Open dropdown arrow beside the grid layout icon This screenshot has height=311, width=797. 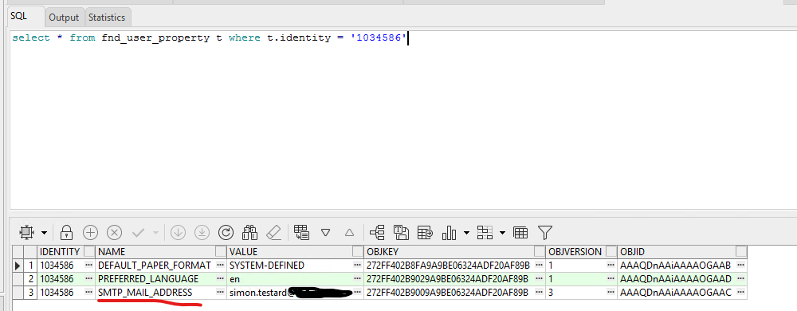tap(503, 233)
